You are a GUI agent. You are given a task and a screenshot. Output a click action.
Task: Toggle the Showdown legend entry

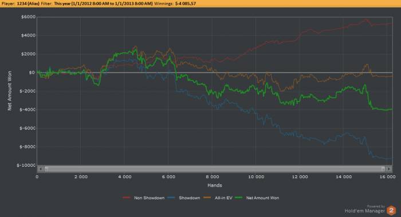(x=184, y=198)
